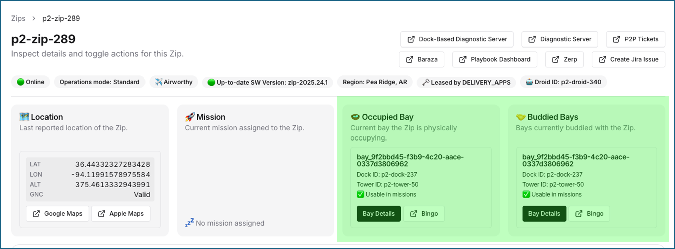The width and height of the screenshot is (675, 249).
Task: Click the Occupied Bay bay ID text
Action: point(410,160)
